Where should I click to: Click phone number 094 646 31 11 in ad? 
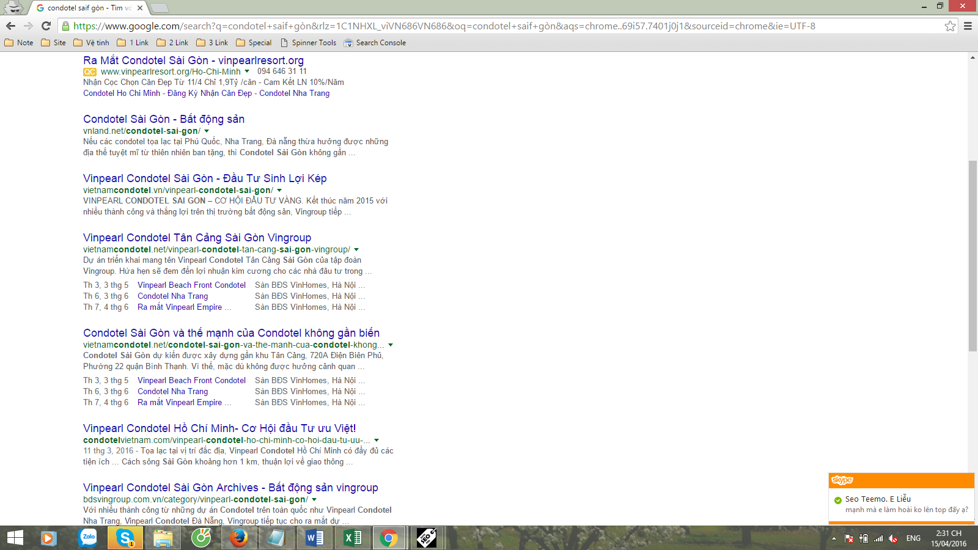(x=282, y=71)
